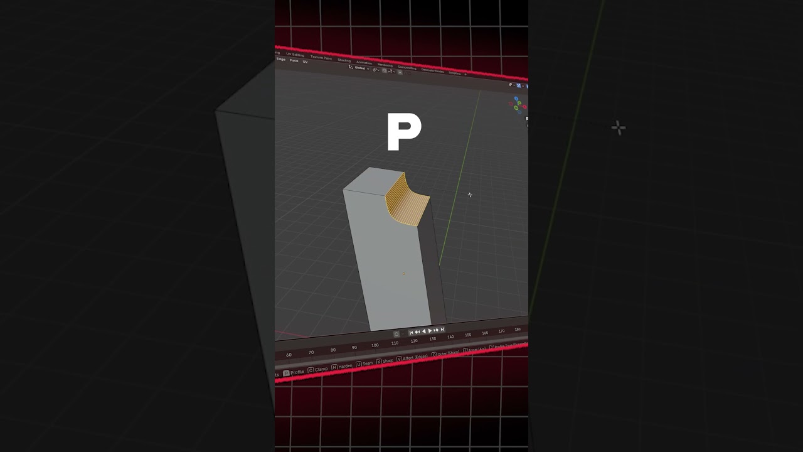
Task: Click the H Harden status bar hint
Action: [x=342, y=367]
